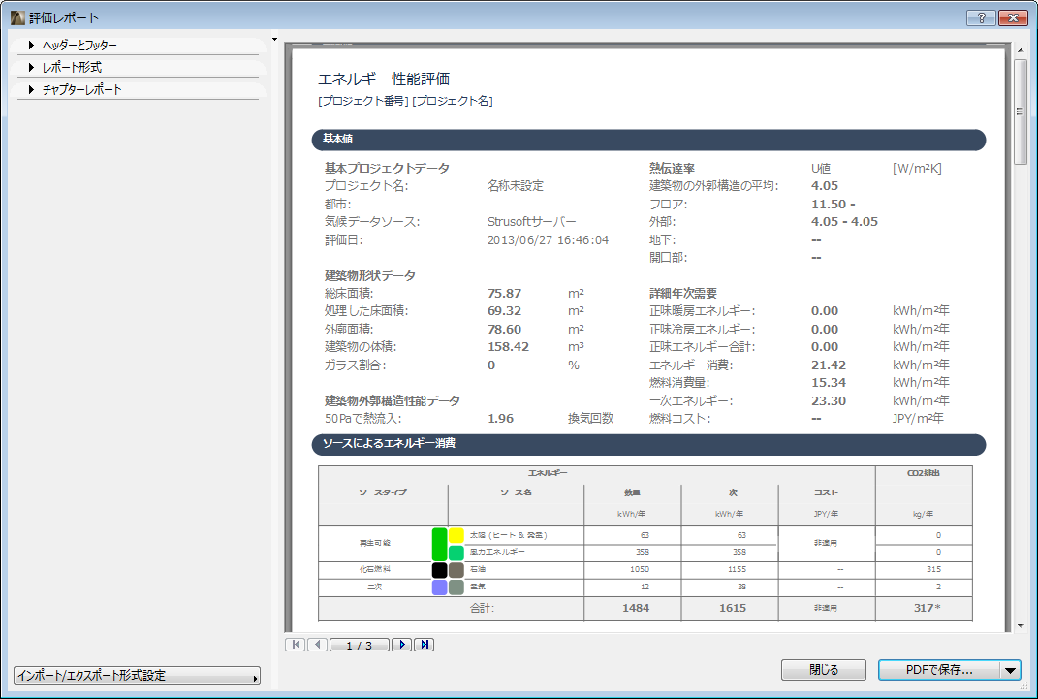
Task: Click the yellow 太陽 source swatch
Action: pos(456,535)
